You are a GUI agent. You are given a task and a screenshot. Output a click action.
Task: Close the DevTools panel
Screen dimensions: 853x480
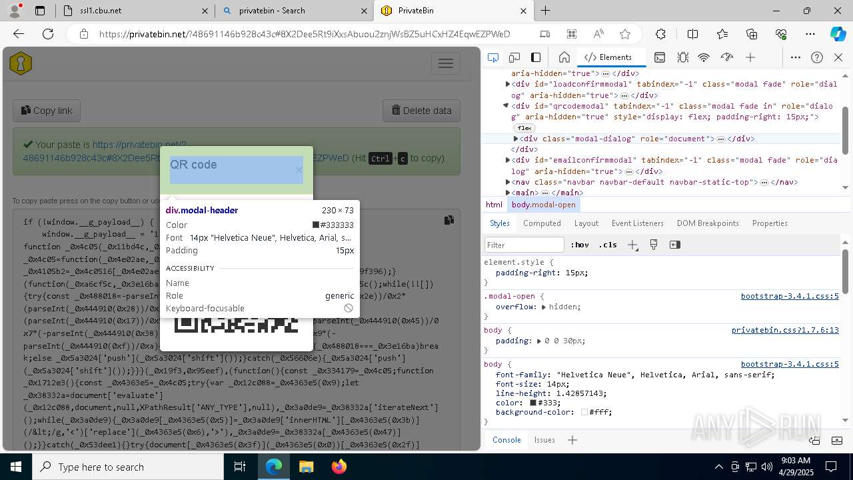[838, 57]
